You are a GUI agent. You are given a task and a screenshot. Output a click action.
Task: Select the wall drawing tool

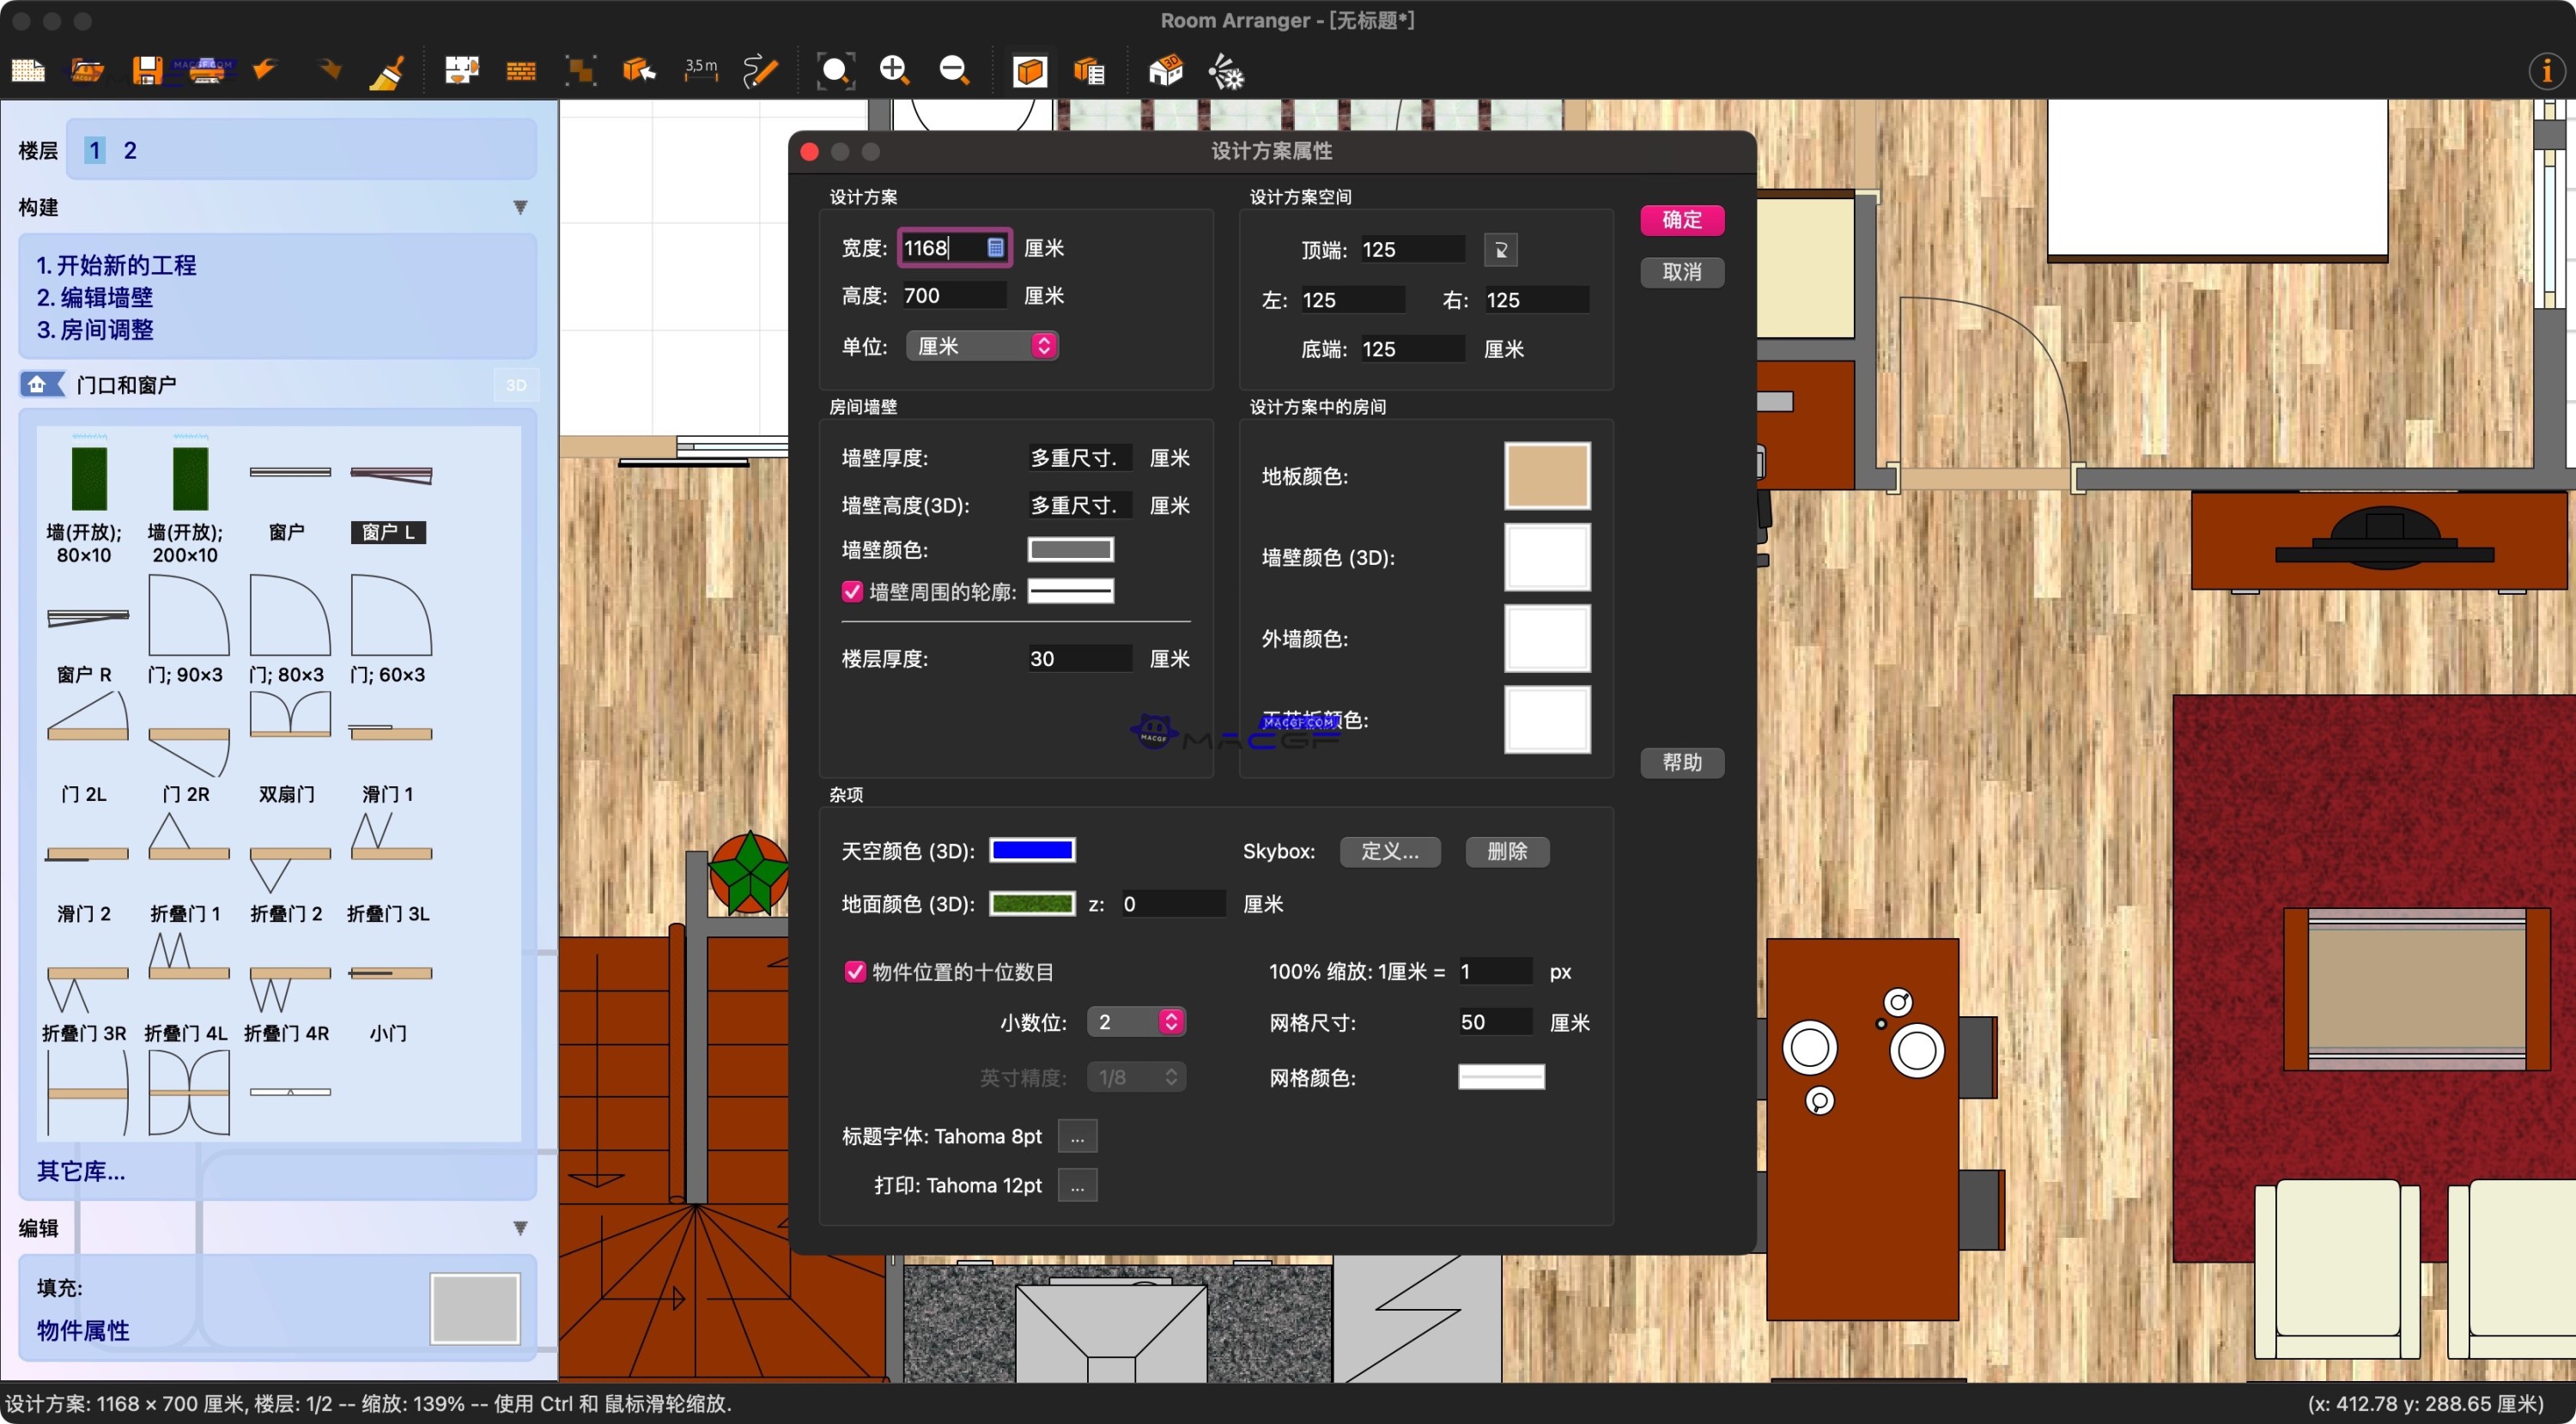(x=519, y=70)
